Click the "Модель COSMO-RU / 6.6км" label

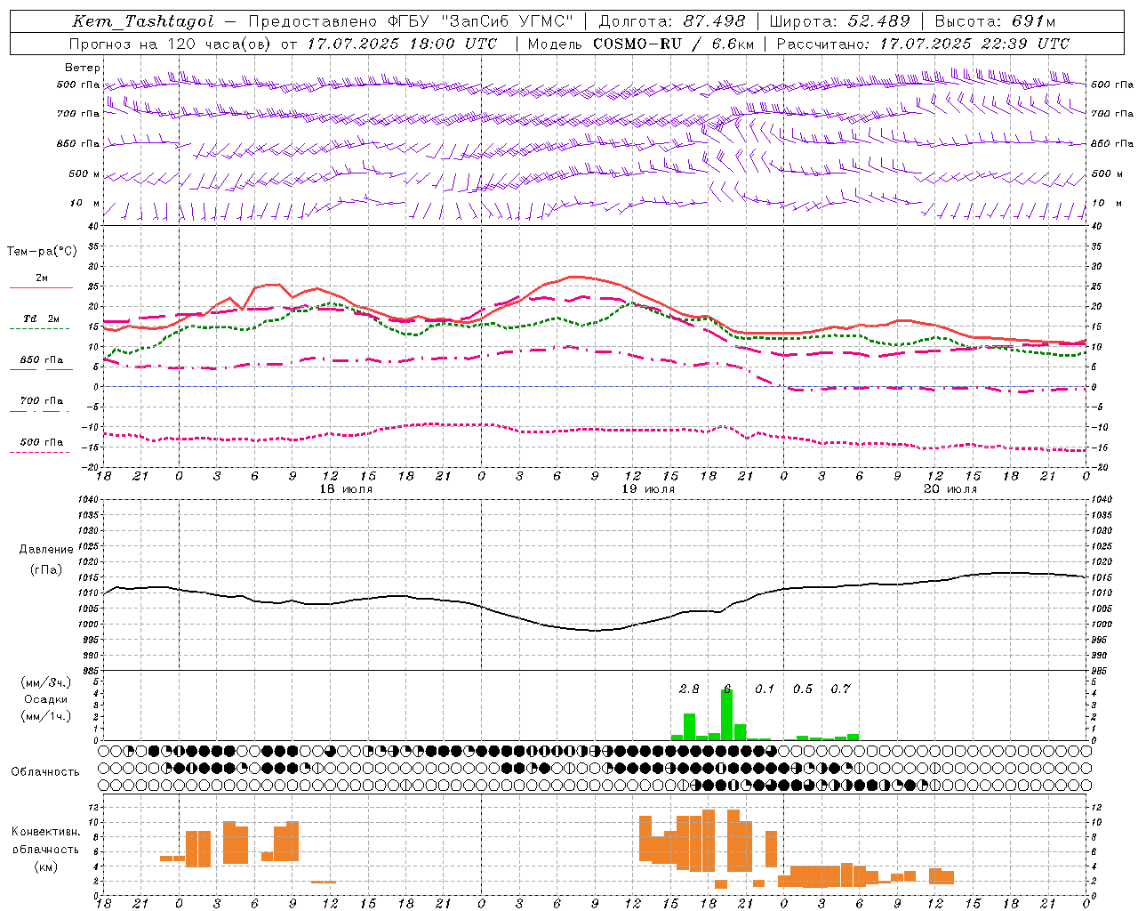click(x=641, y=44)
